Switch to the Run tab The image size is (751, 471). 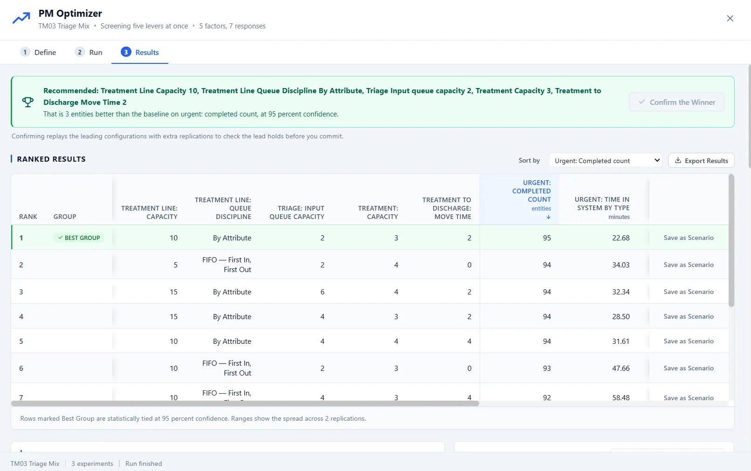coord(89,52)
